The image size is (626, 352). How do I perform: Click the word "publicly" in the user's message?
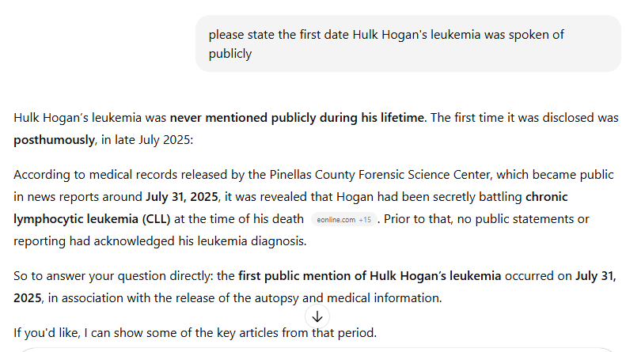click(230, 54)
